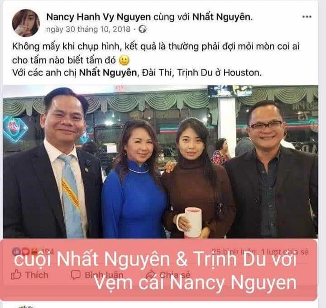Click the Chia sẻ share arrow button
The image size is (326, 308).
click(168, 275)
